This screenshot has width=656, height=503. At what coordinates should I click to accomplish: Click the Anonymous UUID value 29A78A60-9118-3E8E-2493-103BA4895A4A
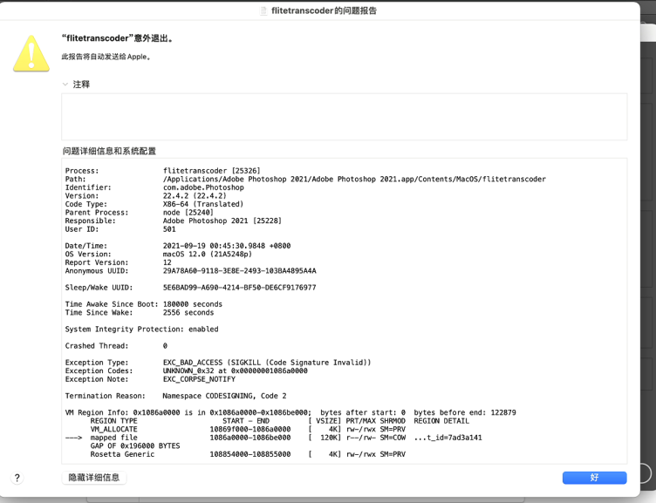click(x=240, y=271)
